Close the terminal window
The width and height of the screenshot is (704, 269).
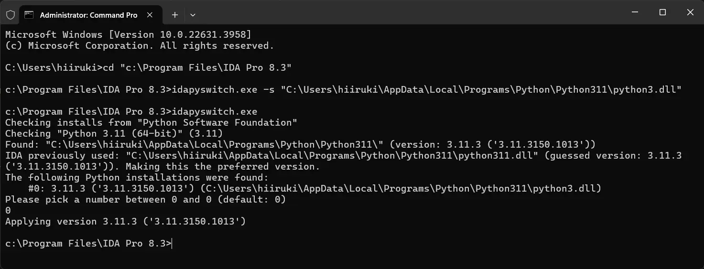[690, 13]
